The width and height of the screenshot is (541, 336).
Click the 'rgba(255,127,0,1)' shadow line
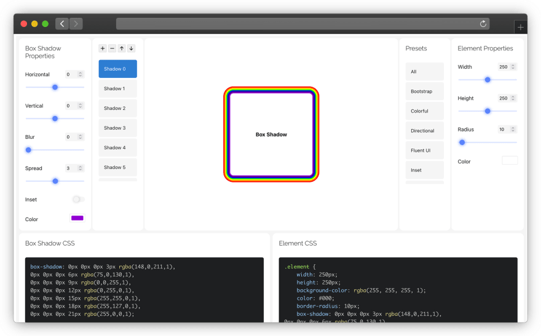click(85, 306)
